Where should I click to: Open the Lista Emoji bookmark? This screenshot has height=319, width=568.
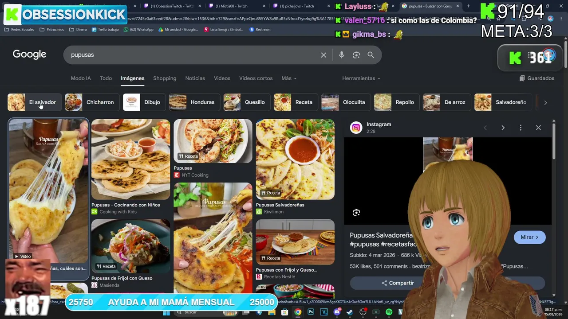[224, 30]
